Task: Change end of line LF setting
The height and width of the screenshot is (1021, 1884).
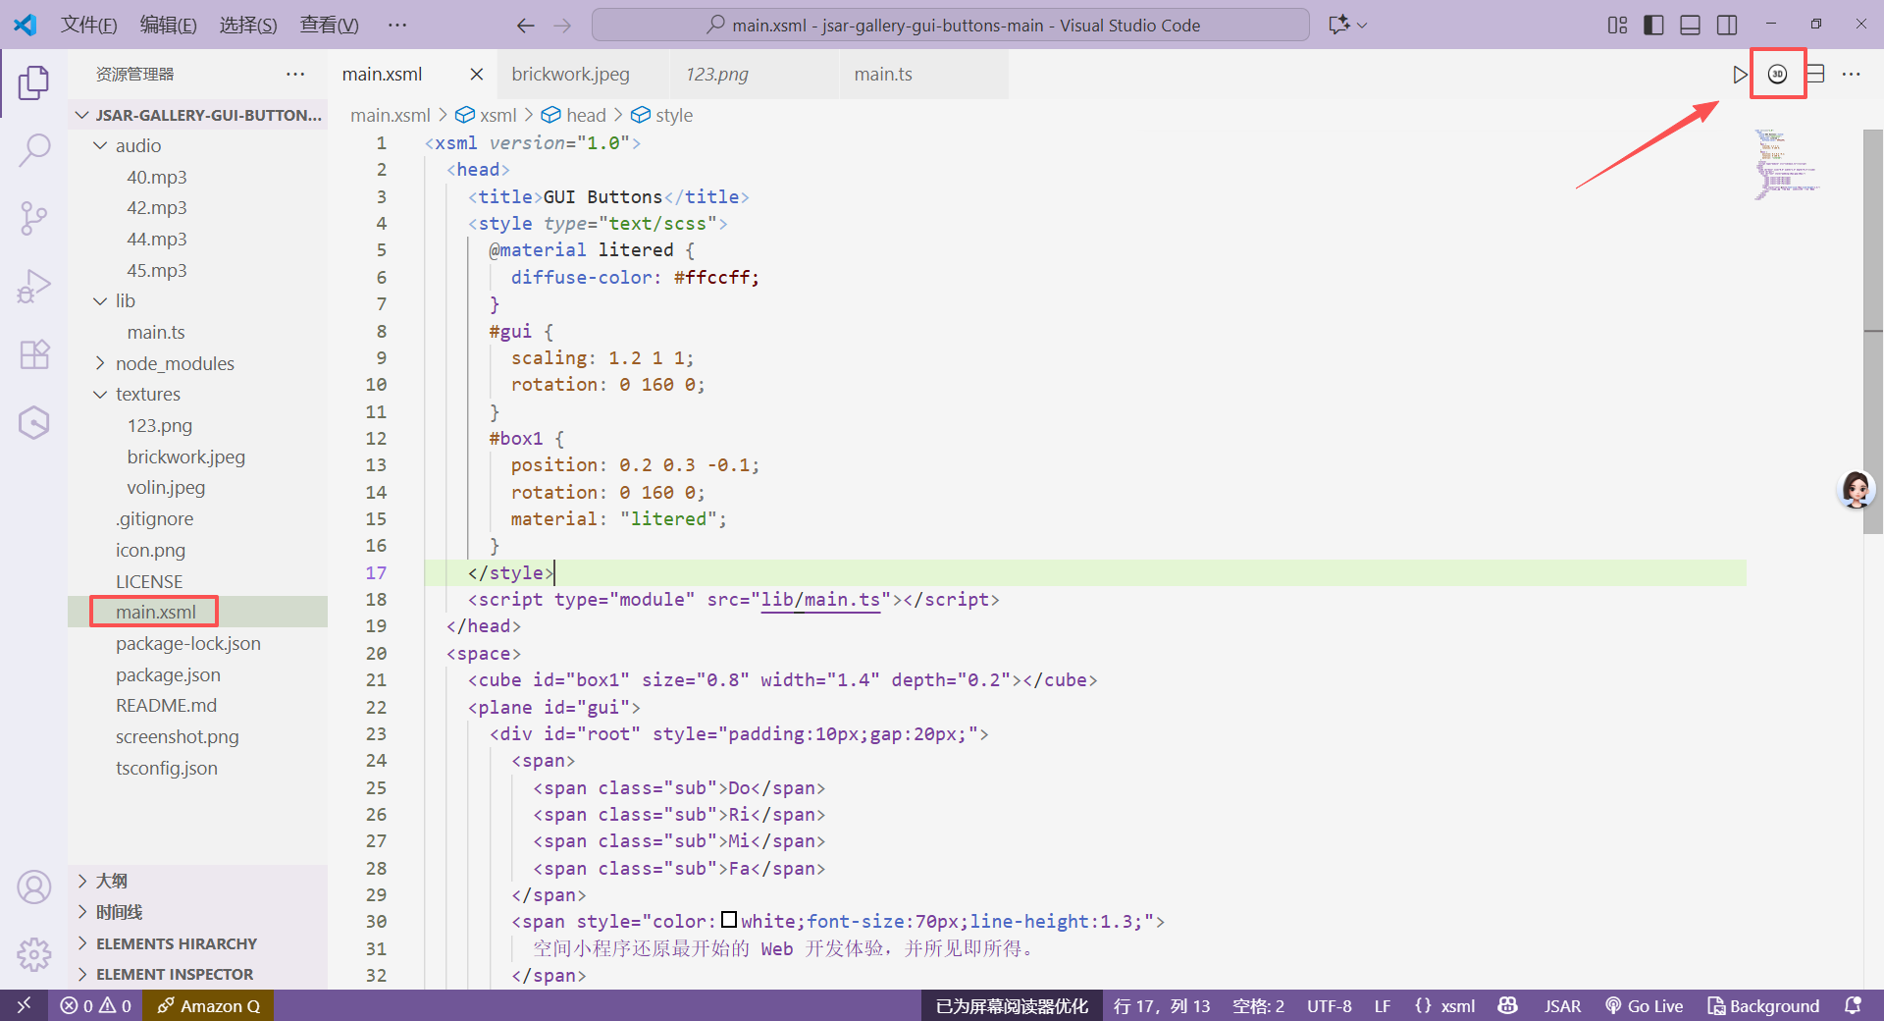Action: [x=1382, y=1005]
